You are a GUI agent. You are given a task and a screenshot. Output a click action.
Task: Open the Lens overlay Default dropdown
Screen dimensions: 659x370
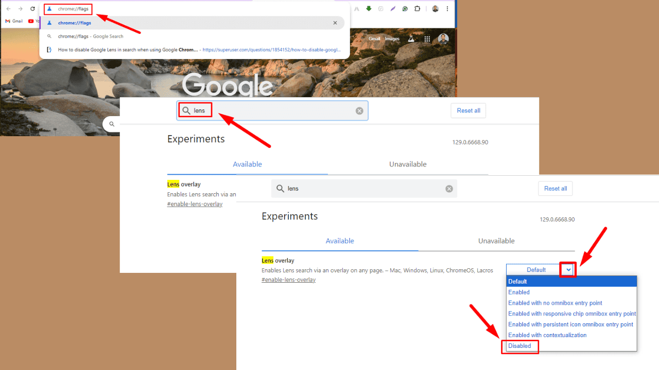[540, 270]
